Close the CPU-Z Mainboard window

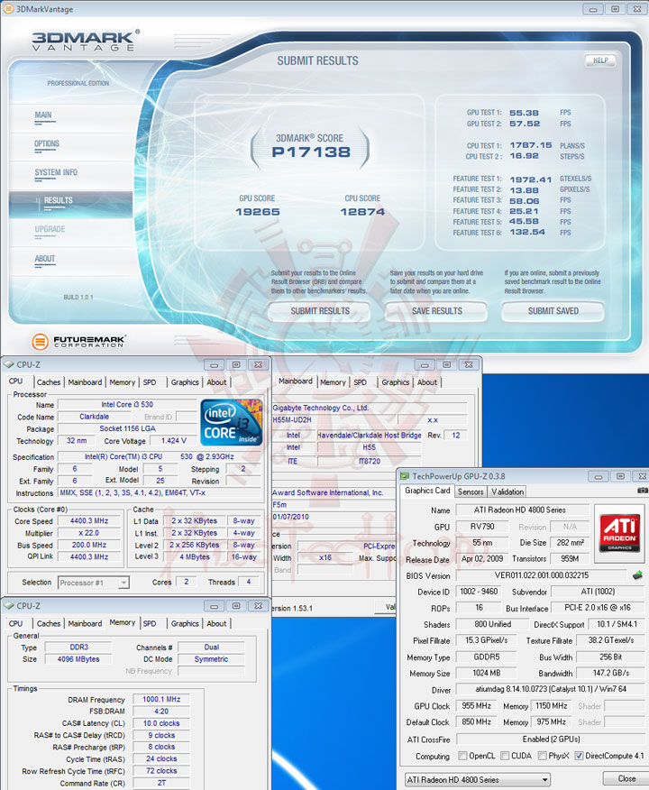[469, 364]
